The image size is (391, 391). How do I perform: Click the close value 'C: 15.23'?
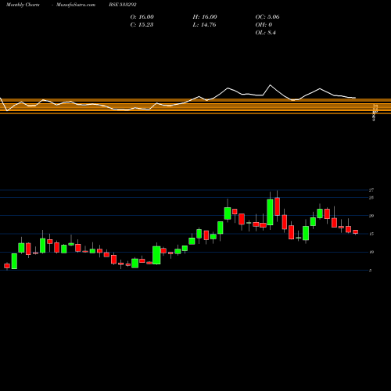pos(142,25)
